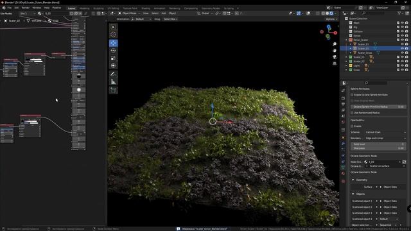Pick the Select Box tool icon
The width and height of the screenshot is (411, 231).
(113, 27)
